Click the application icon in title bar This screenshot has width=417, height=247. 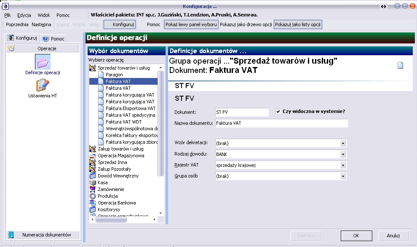5,6
